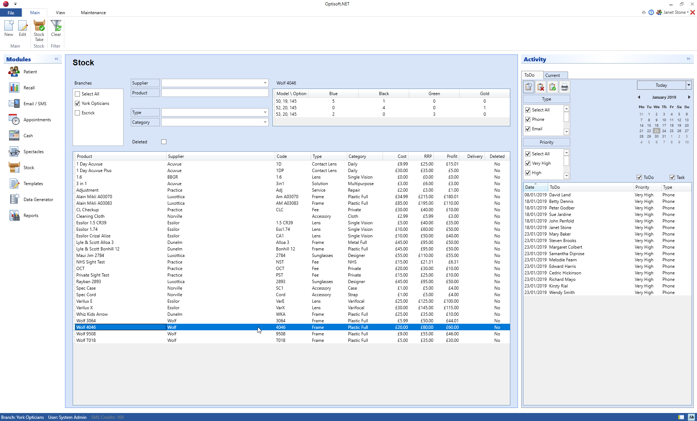Open the Category filter dropdown

264,122
